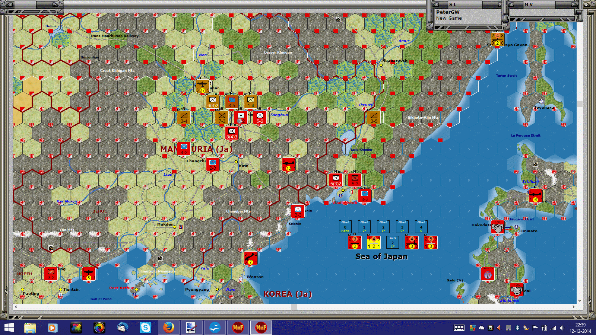Open Firefox from the taskbar

[168, 328]
